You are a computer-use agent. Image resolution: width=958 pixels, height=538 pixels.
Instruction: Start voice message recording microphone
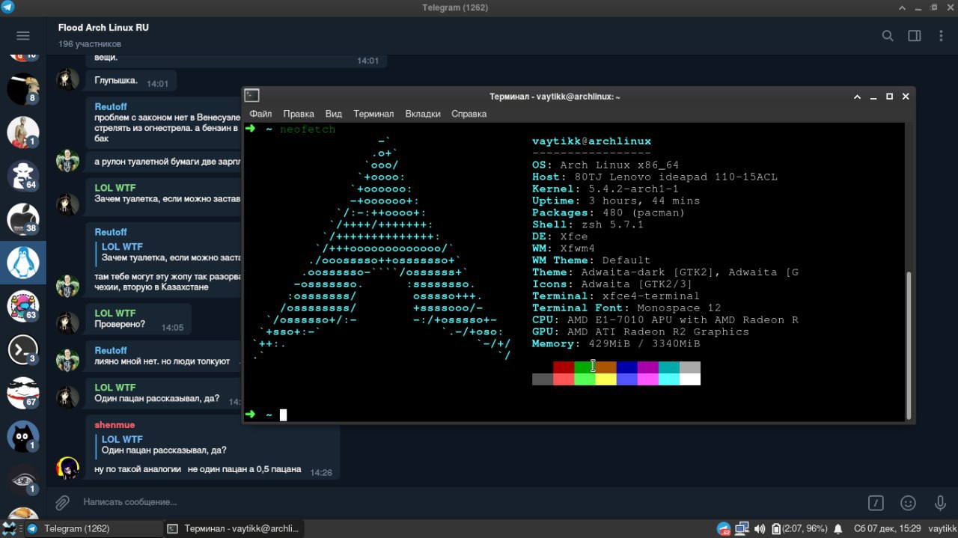940,503
